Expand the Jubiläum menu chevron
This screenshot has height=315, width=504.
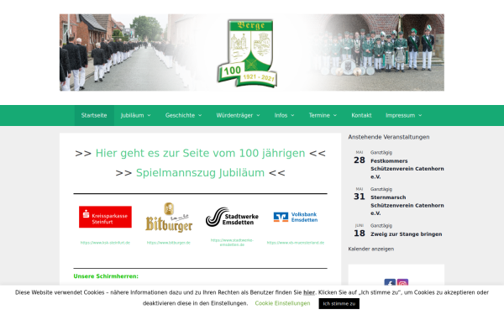click(x=150, y=115)
